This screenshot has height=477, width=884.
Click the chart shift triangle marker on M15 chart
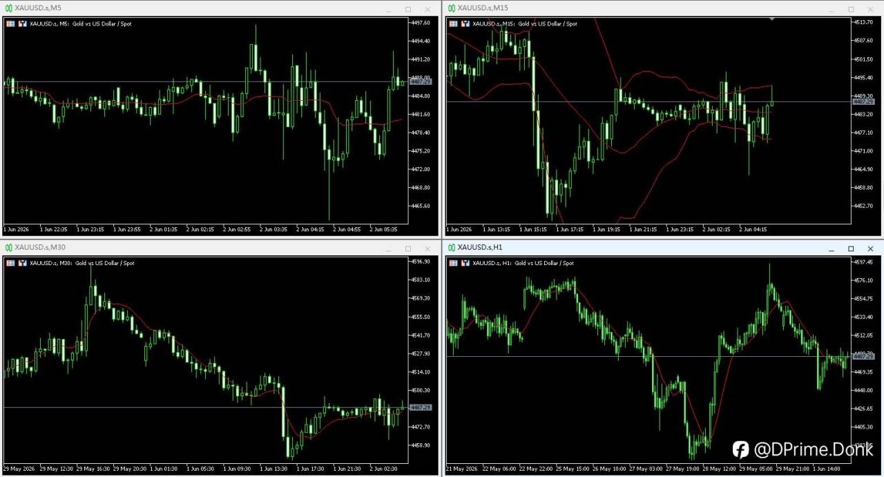click(773, 19)
